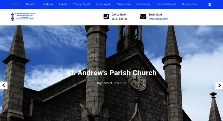Open the Facebook icon in the navigation bar
223x121 pixels.
point(210,5)
